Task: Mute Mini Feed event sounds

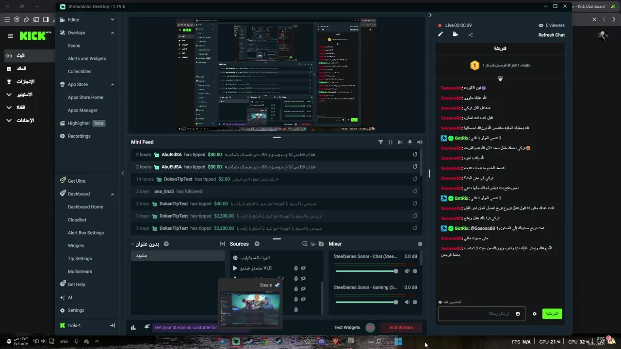Action: tap(420, 142)
